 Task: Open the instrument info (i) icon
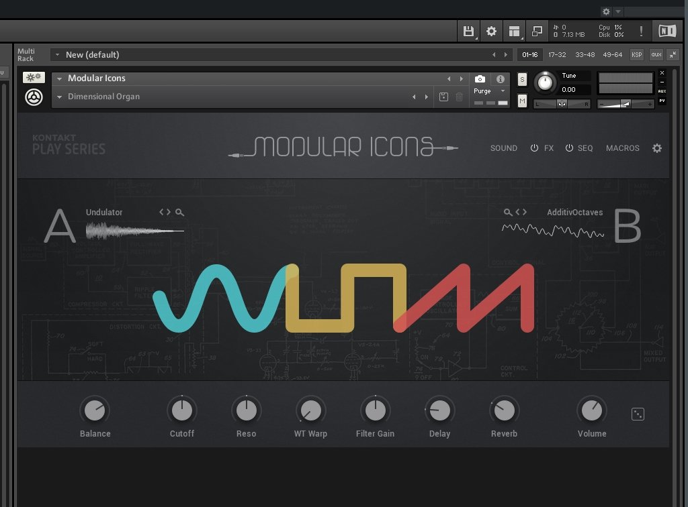pyautogui.click(x=500, y=79)
